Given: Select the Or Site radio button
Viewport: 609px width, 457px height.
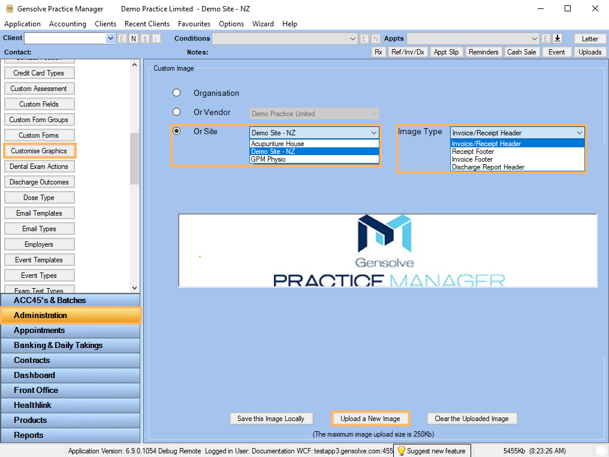Looking at the screenshot, I should pos(177,131).
